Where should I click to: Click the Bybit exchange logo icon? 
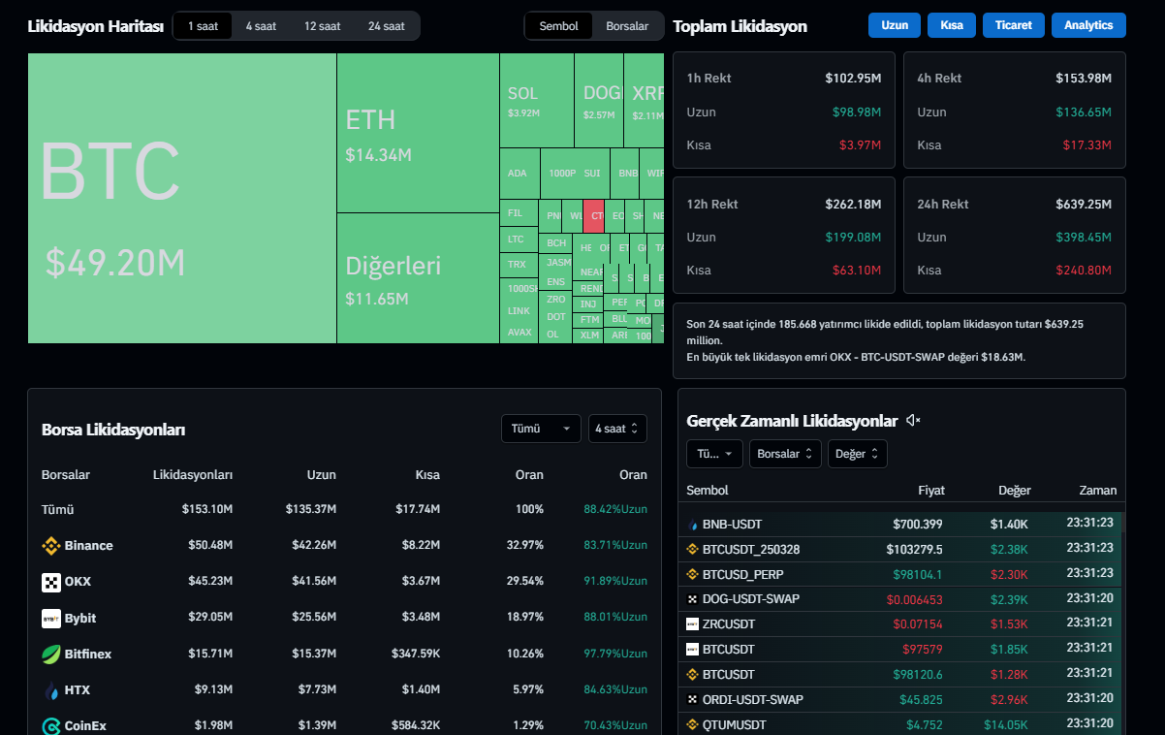(x=51, y=618)
